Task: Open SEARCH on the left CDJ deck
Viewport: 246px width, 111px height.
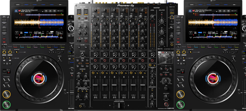Action: coord(52,5)
